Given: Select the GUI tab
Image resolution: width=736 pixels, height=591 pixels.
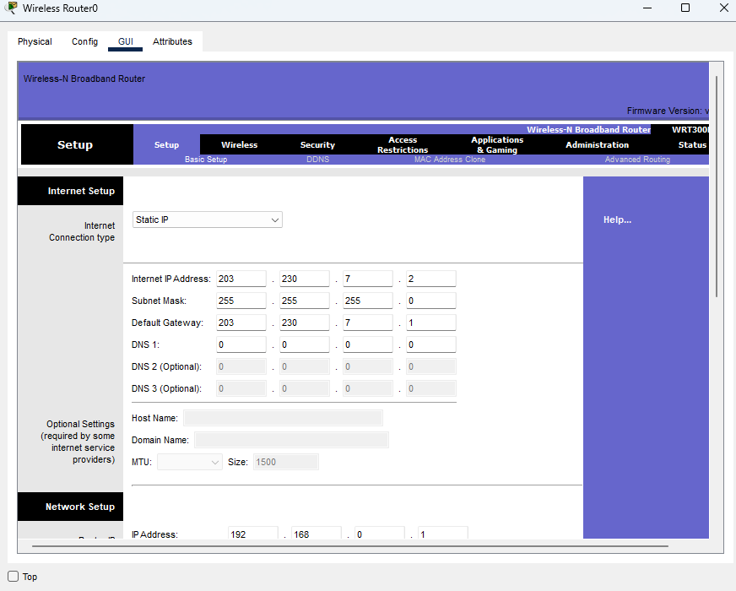Looking at the screenshot, I should point(125,41).
